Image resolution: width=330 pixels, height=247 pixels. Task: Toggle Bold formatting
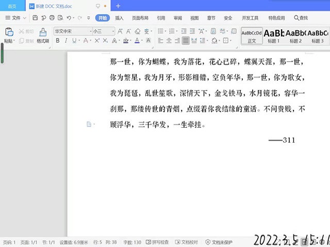tap(58, 41)
